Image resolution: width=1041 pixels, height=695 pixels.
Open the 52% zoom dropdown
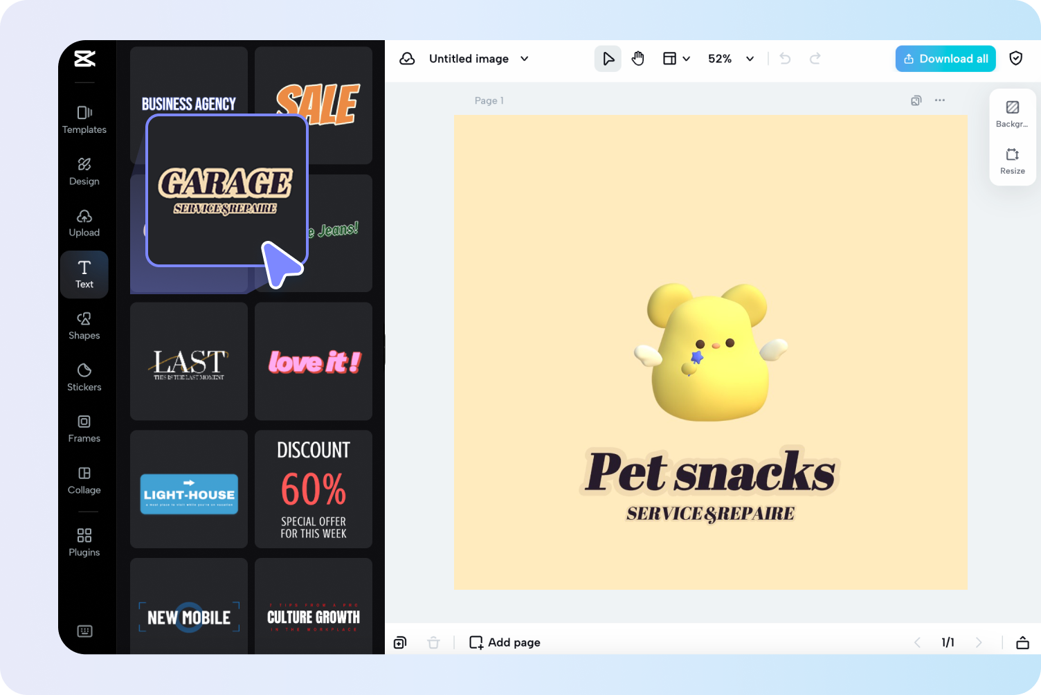pyautogui.click(x=731, y=59)
